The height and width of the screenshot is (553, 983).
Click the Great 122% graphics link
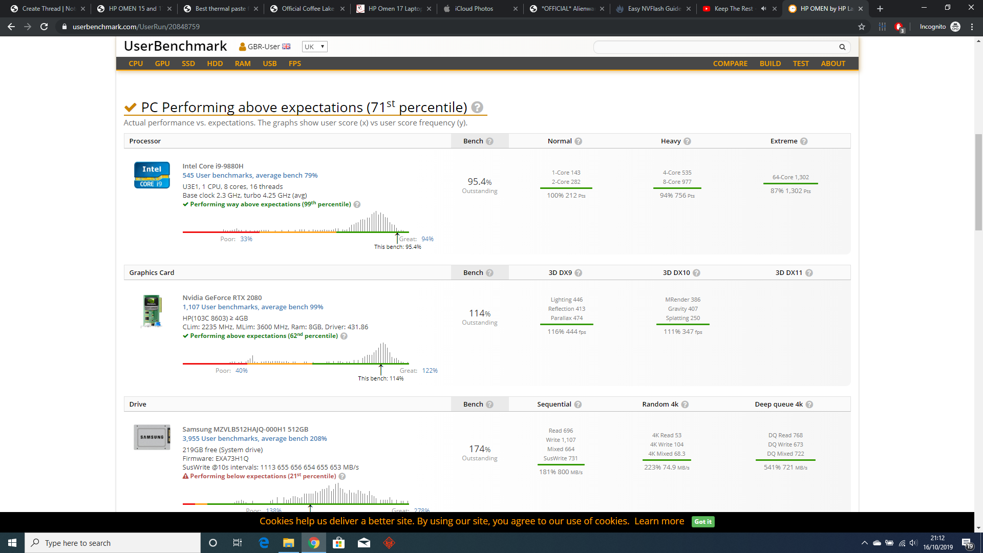[x=430, y=371]
